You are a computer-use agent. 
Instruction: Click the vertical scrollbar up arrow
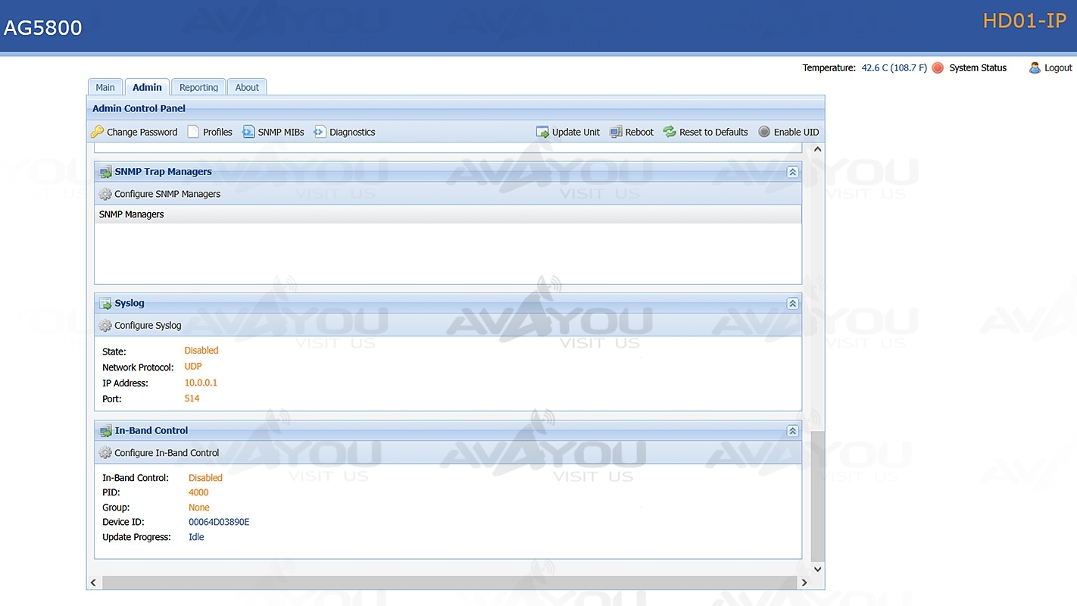(x=817, y=149)
